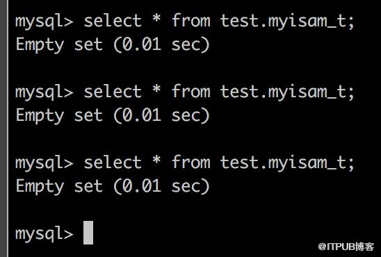Screen dimensions: 381x257
Task: Click the third Empty set result
Action: click(x=113, y=187)
